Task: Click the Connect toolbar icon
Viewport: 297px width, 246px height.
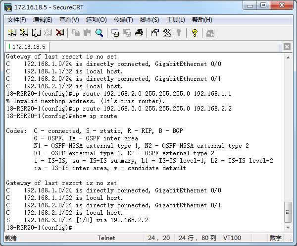Action: coord(13,33)
